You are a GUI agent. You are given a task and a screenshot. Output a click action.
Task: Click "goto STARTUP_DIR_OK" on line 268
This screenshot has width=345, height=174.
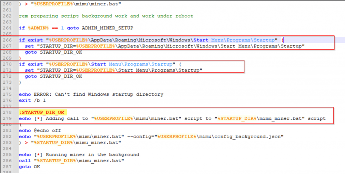coord(53,52)
